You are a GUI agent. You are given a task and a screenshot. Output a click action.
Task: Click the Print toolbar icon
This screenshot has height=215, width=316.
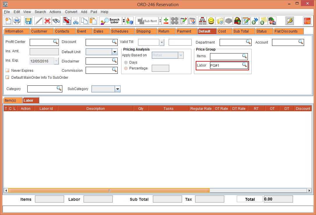click(x=17, y=21)
